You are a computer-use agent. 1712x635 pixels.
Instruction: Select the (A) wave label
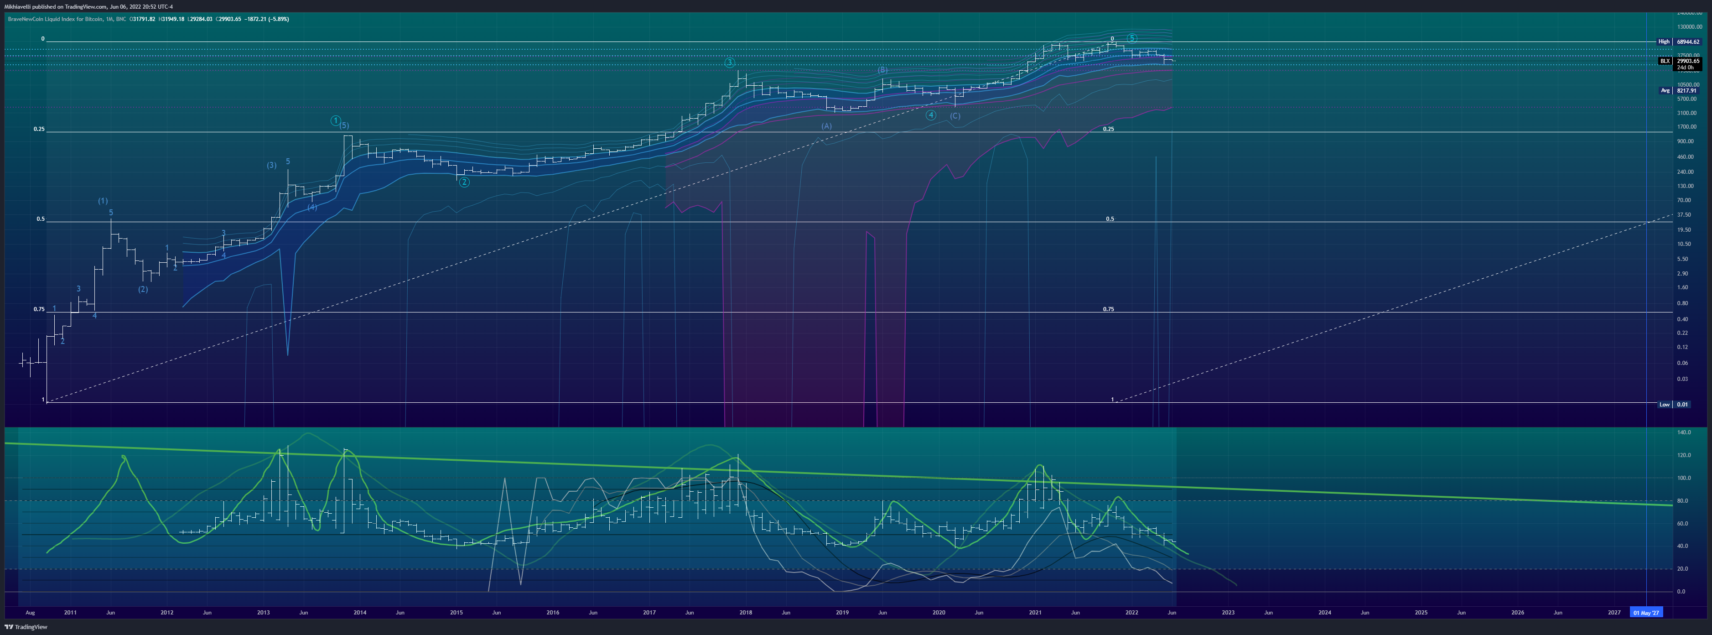826,125
